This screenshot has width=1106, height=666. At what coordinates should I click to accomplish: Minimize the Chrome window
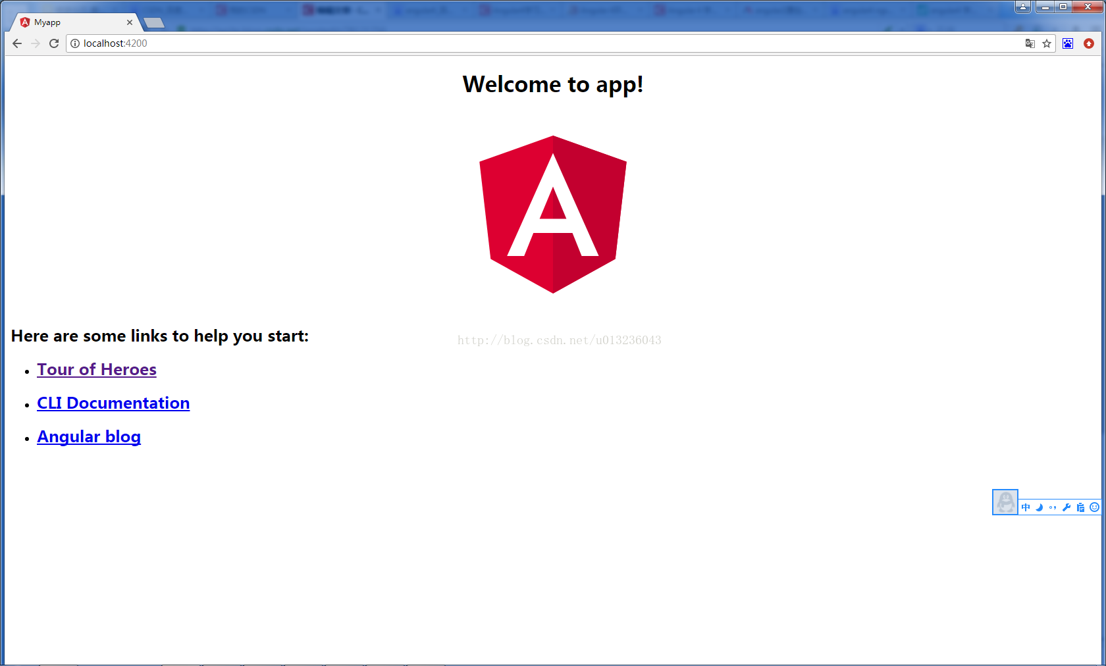click(x=1045, y=7)
